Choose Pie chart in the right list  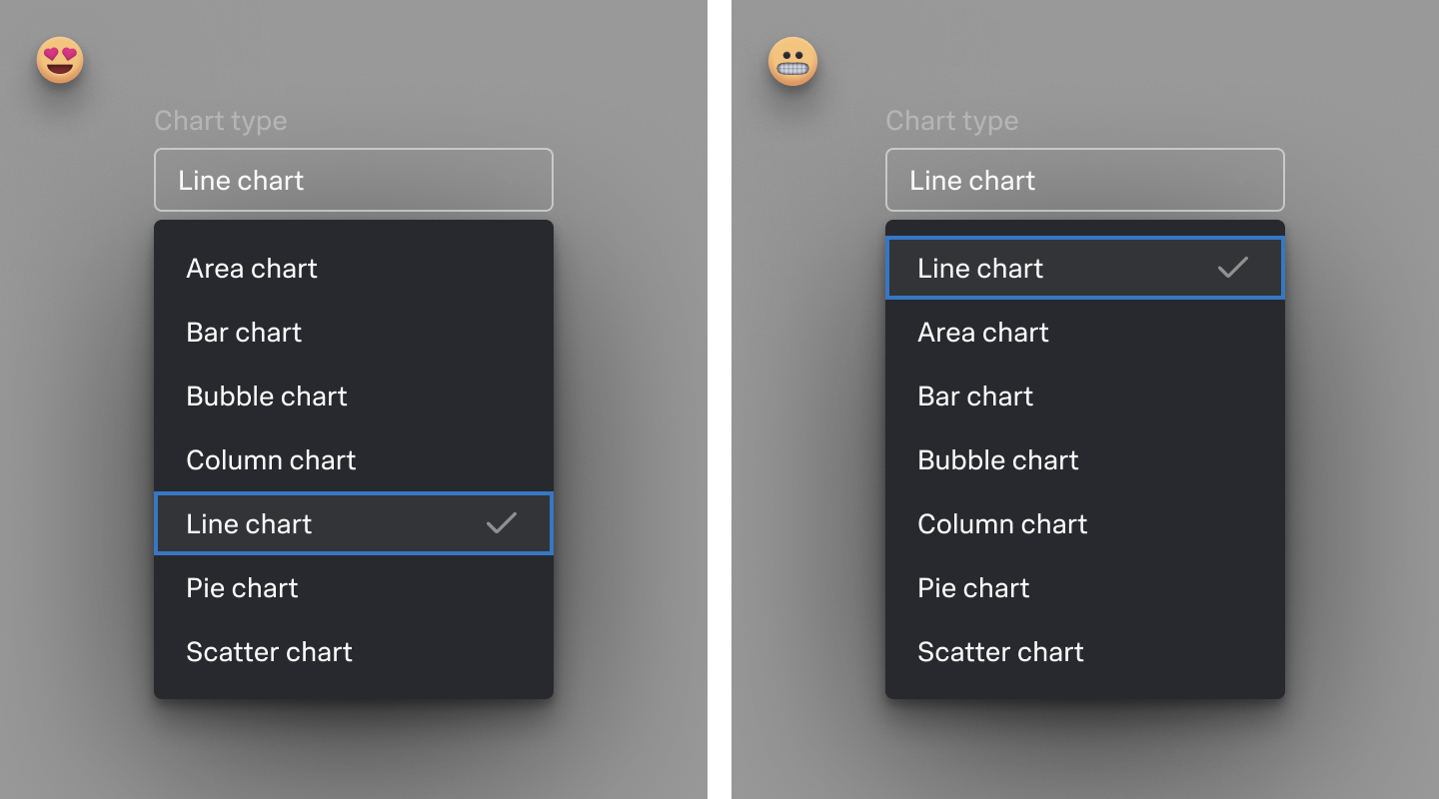tap(972, 587)
